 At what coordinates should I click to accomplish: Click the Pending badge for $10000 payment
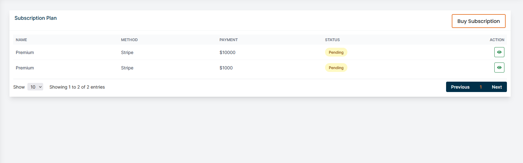(x=336, y=52)
